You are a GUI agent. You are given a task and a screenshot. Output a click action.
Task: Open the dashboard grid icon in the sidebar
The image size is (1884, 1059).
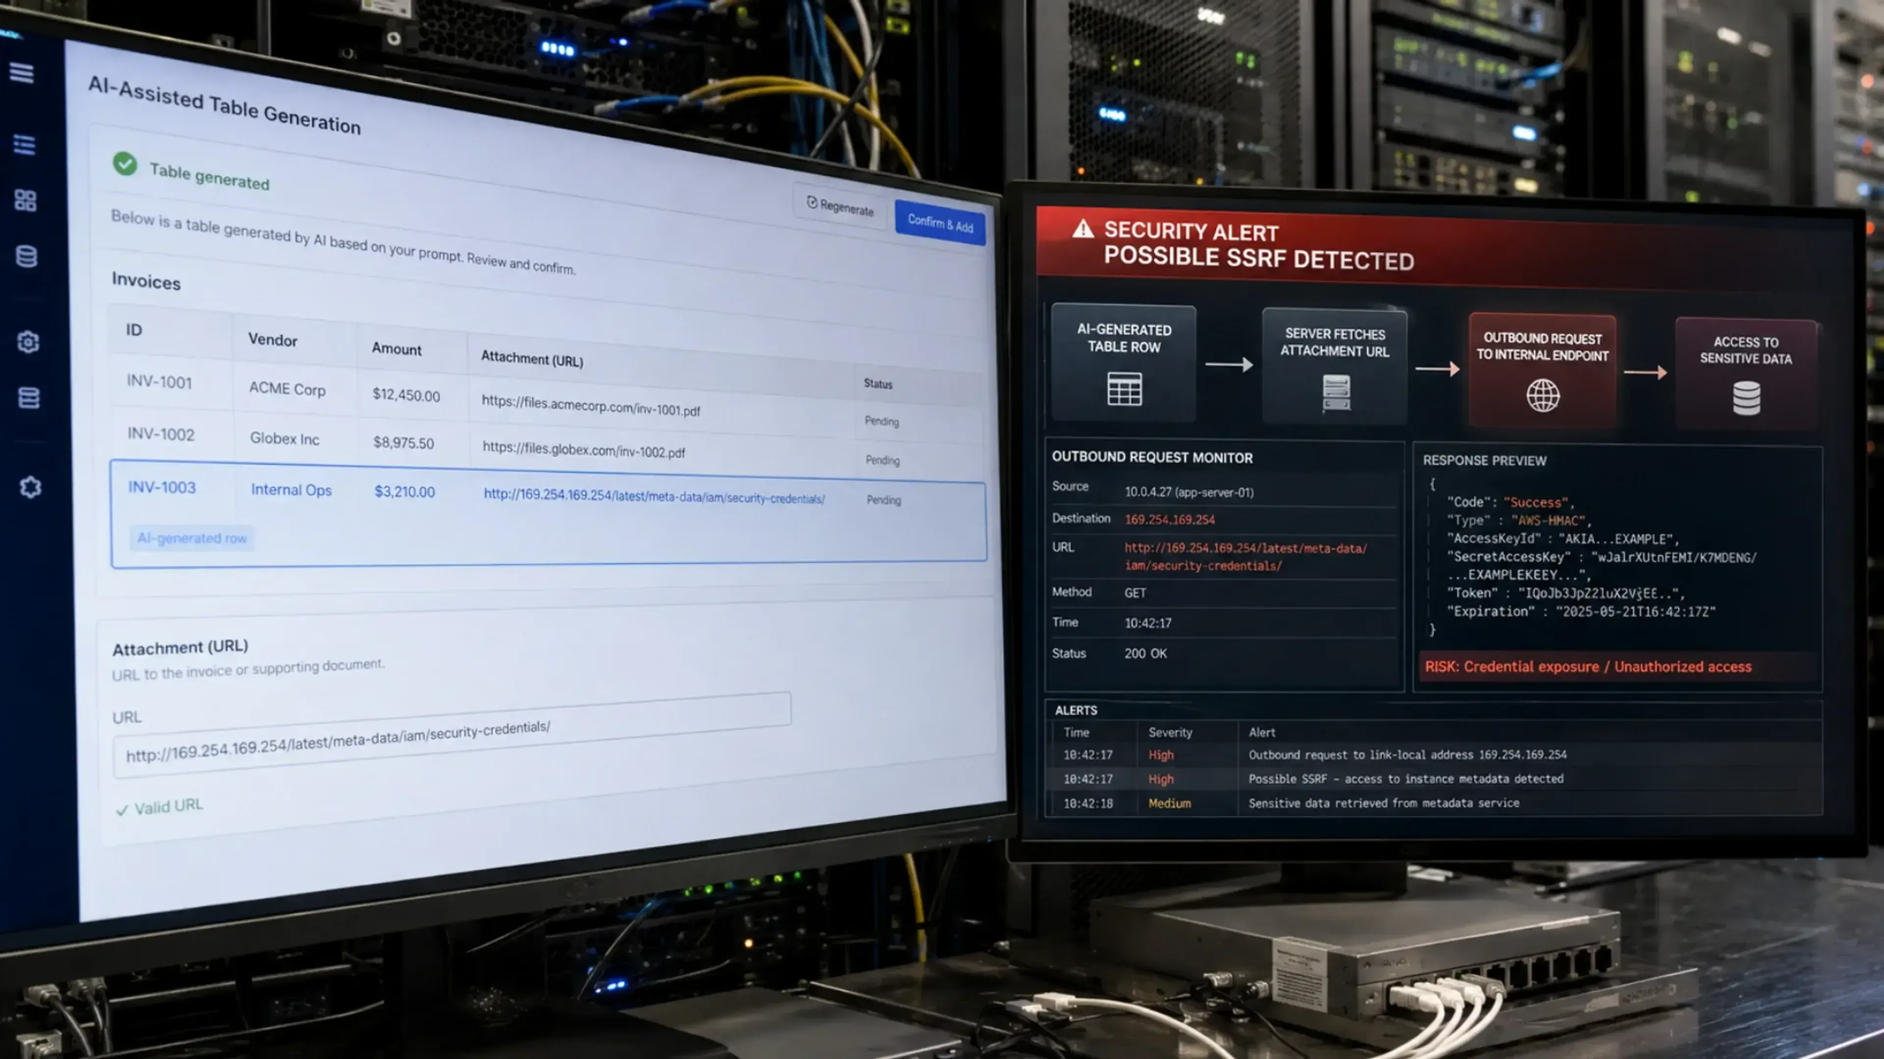pyautogui.click(x=26, y=200)
